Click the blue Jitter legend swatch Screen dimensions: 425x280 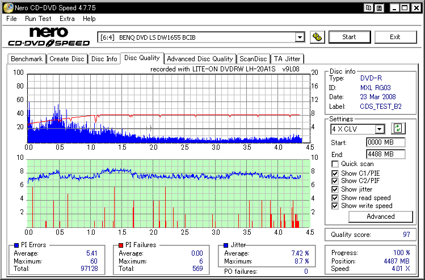[x=226, y=245]
